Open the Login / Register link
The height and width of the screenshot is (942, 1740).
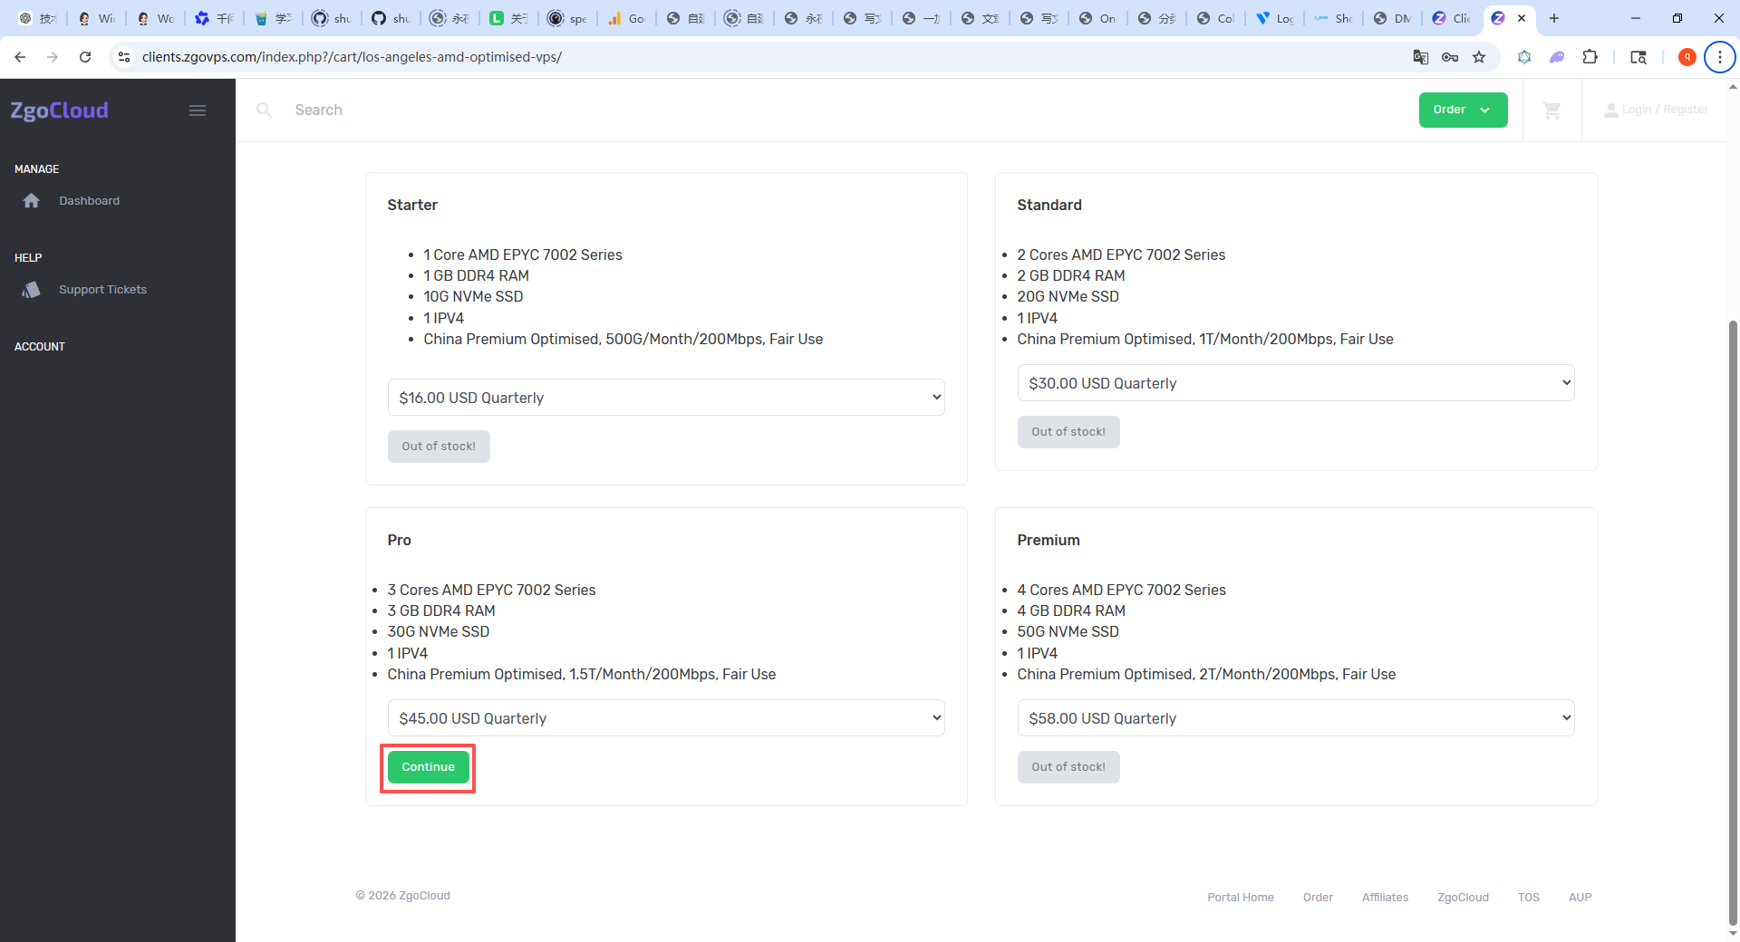(x=1665, y=110)
